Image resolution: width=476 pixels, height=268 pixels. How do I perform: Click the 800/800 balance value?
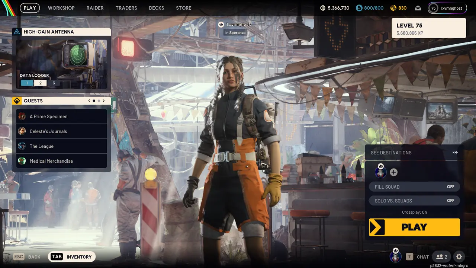point(374,8)
